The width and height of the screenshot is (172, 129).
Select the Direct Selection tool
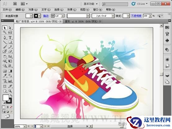(x=10, y=28)
